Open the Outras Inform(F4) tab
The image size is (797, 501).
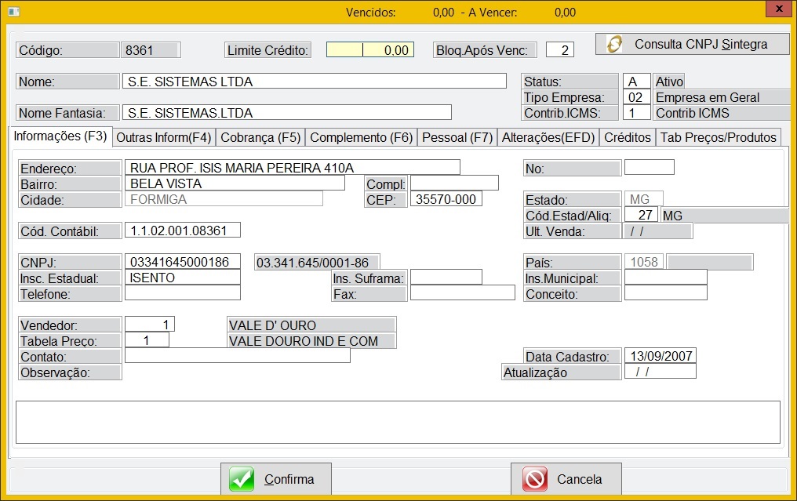click(x=163, y=137)
